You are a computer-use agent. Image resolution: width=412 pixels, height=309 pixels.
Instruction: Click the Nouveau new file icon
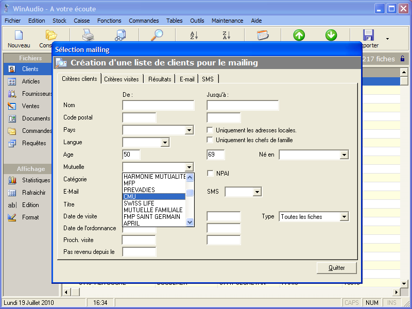(x=19, y=36)
